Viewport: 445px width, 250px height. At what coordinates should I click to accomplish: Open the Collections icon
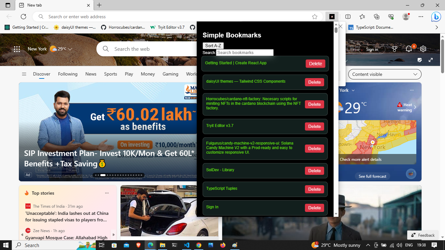tap(377, 17)
